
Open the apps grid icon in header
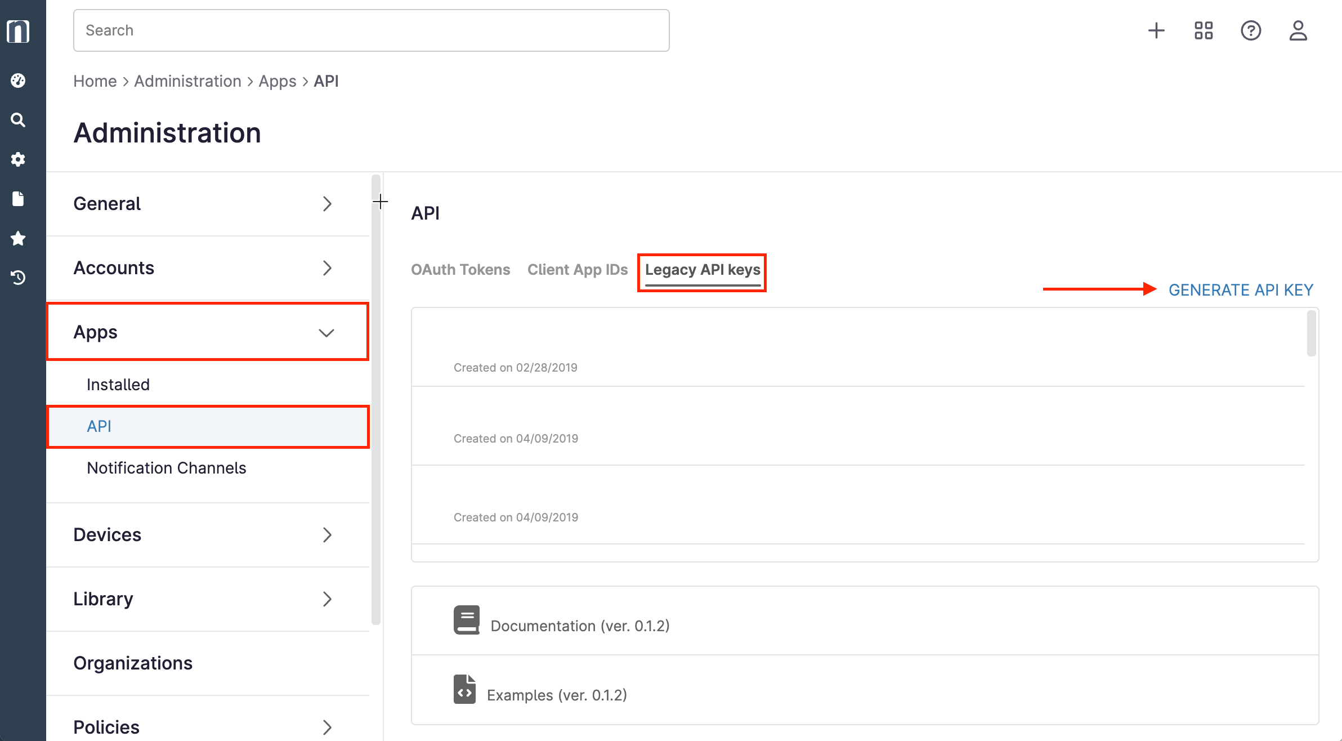[1204, 30]
